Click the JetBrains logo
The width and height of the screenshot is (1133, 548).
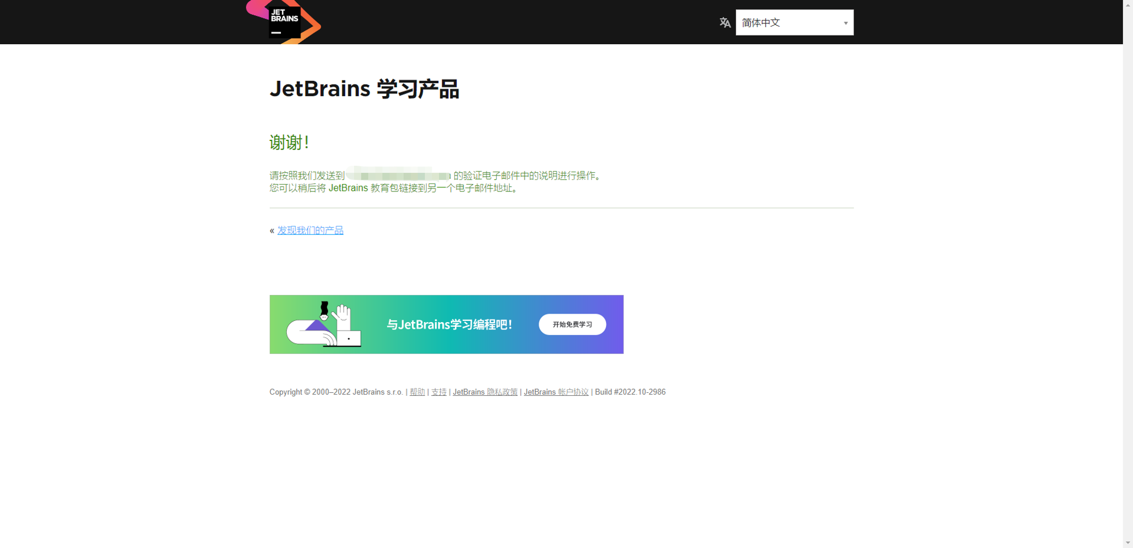[x=283, y=22]
